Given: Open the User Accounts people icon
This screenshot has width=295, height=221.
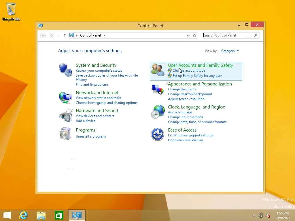Looking at the screenshot, I should point(158,70).
